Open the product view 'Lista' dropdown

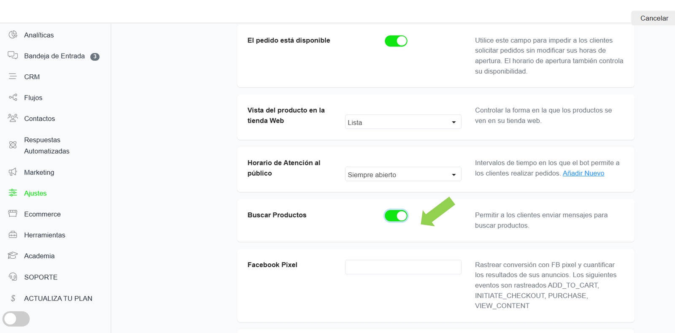(x=403, y=122)
